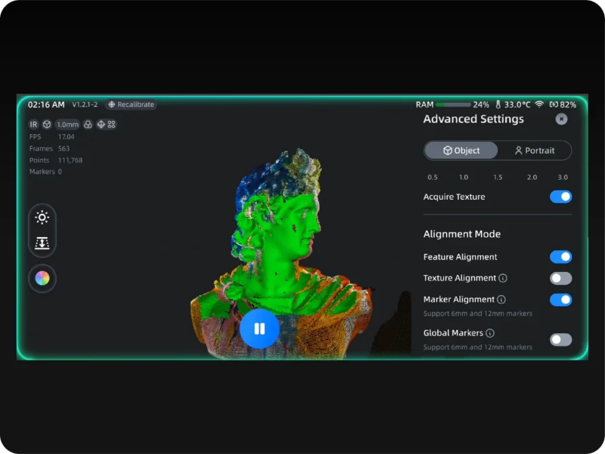
Task: Click the Wi-Fi status icon
Action: point(539,104)
